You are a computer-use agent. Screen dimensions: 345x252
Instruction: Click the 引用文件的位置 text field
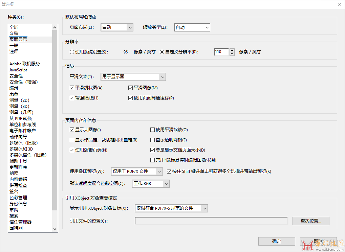[x=211, y=221]
